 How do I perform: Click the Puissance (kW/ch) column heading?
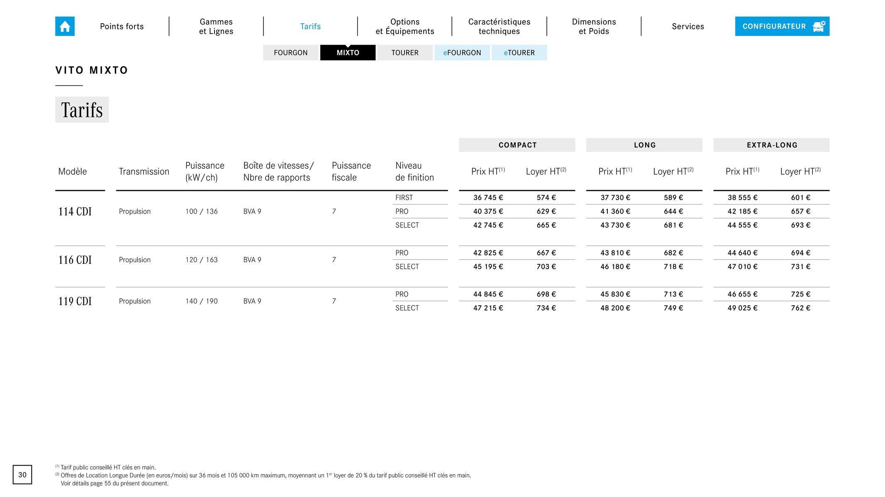coord(205,171)
